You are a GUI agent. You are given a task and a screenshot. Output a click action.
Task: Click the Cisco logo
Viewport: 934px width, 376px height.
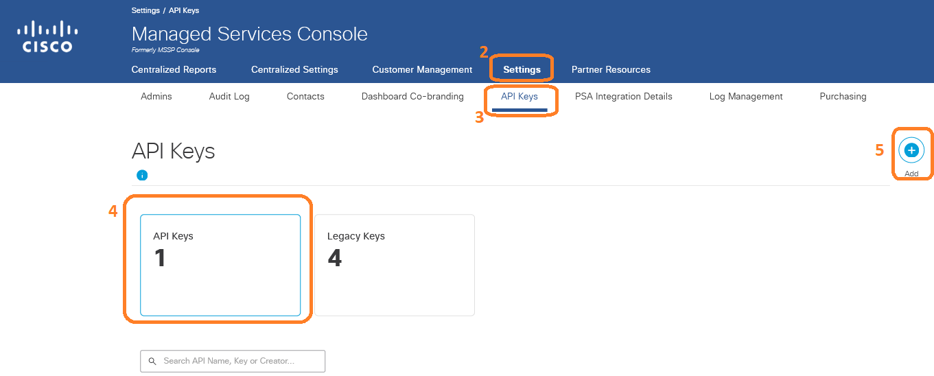click(47, 36)
